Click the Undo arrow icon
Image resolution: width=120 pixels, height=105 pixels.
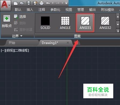(48, 4)
